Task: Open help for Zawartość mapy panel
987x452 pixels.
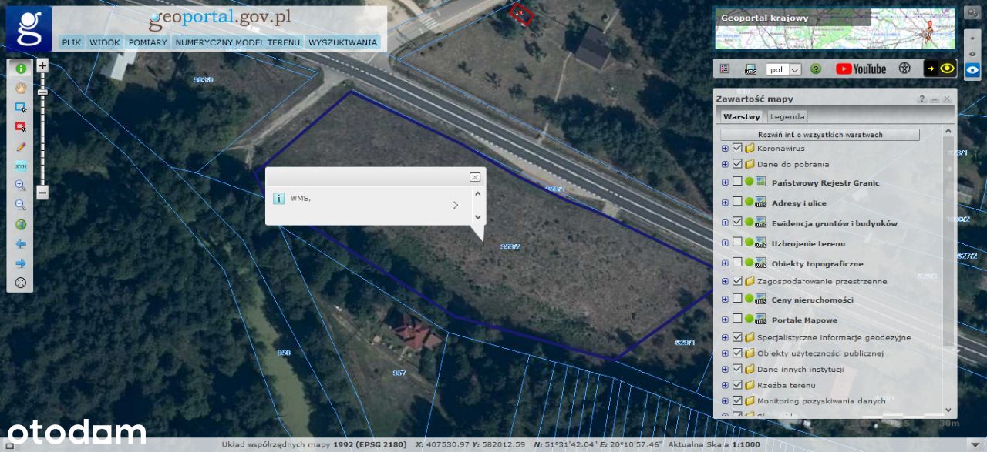Action: pos(921,99)
